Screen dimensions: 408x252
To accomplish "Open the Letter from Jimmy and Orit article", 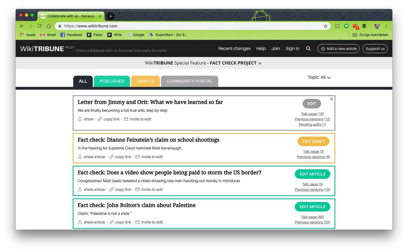I will pos(150,102).
